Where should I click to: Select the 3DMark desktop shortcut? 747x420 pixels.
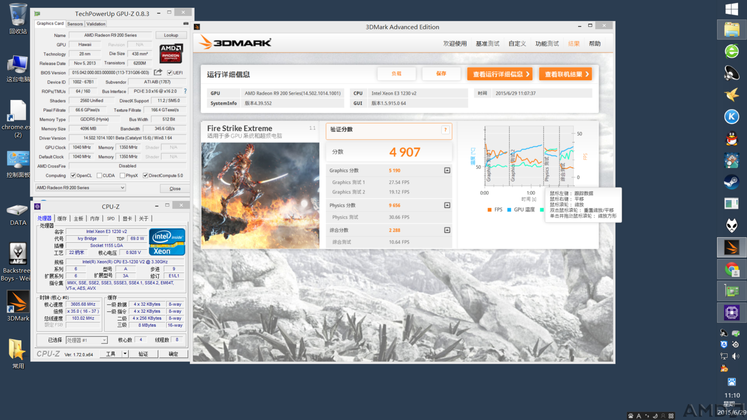point(18,306)
